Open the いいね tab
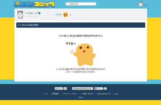Viewport: 161px width, 105px height. [x=58, y=15]
